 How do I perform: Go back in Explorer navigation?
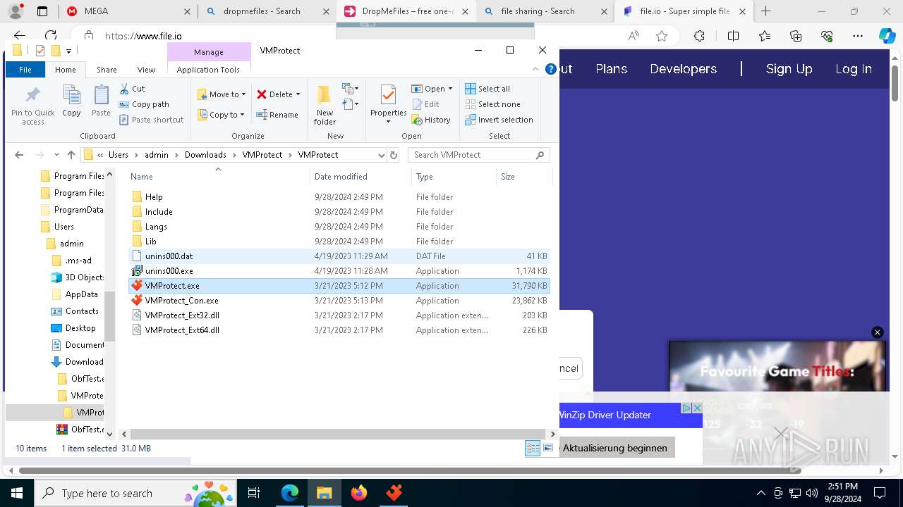click(19, 155)
